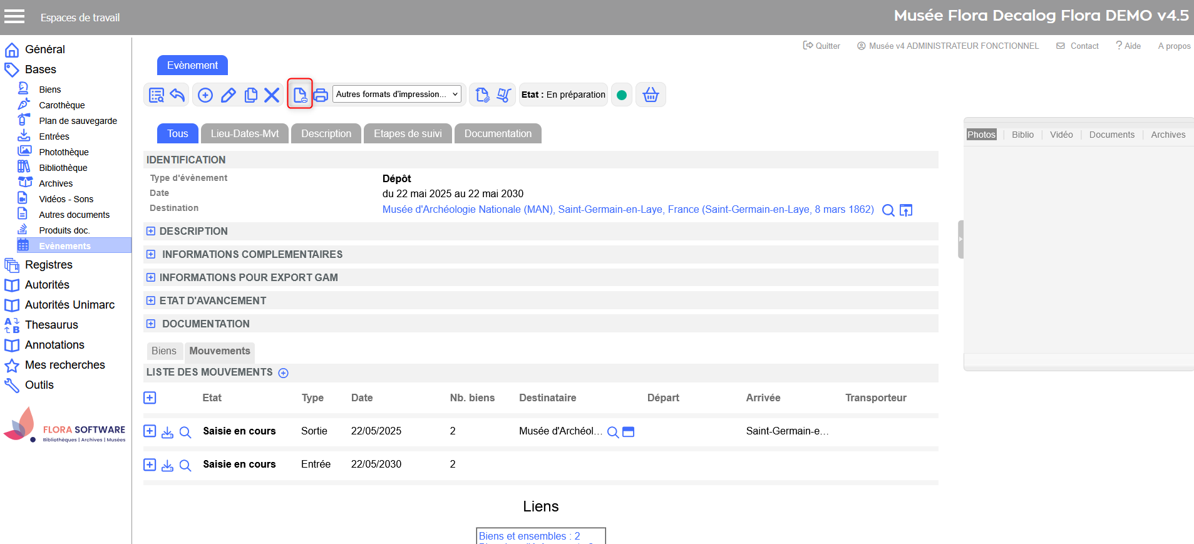Click the printer icon in toolbar

pos(321,95)
